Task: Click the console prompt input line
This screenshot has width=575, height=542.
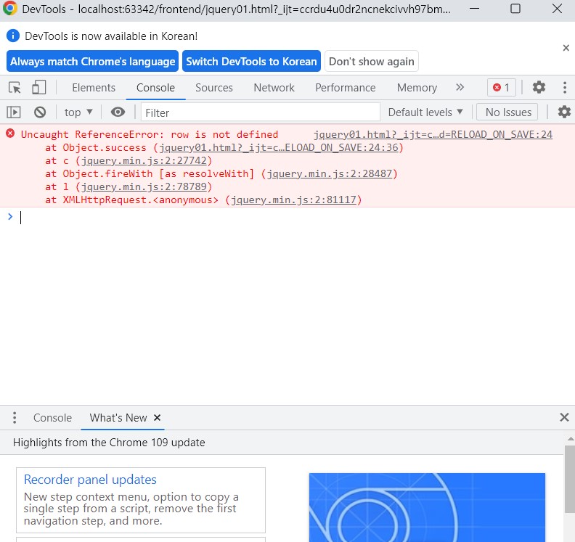Action: (293, 218)
